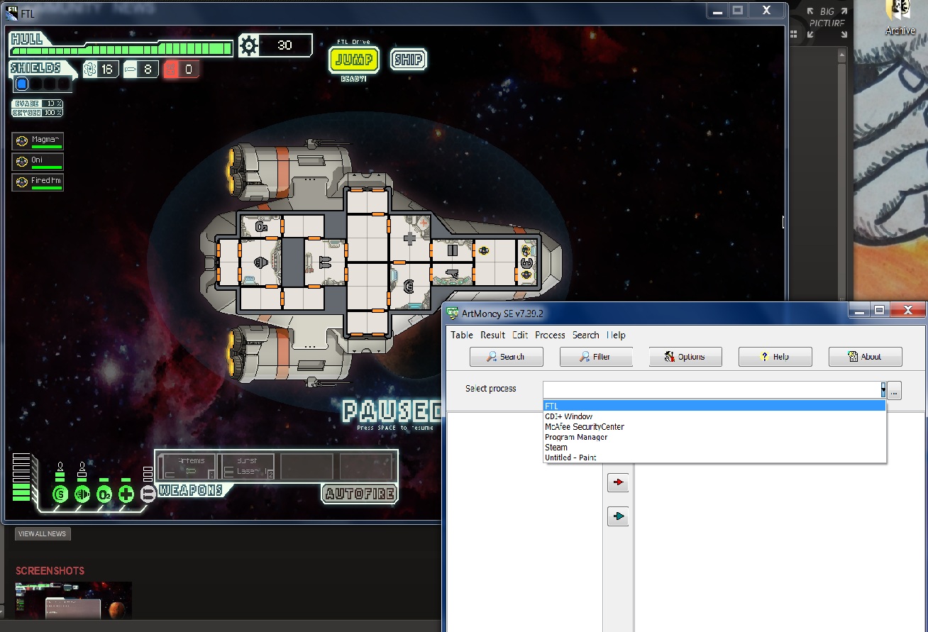The width and height of the screenshot is (928, 632).
Task: Click the ArtMoney title bar icon
Action: (453, 314)
